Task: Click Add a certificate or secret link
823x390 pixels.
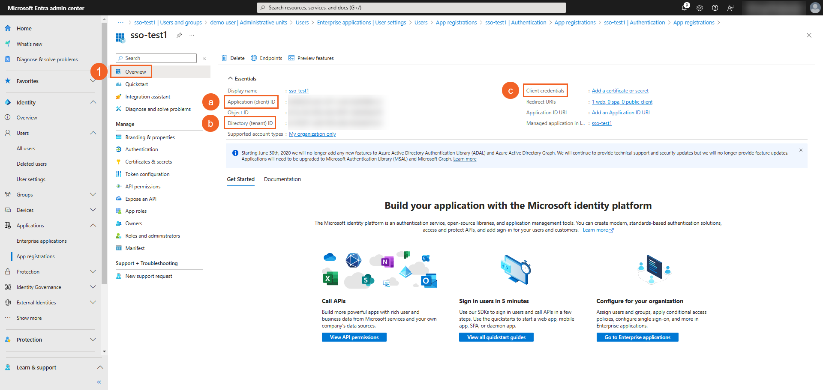Action: tap(620, 91)
